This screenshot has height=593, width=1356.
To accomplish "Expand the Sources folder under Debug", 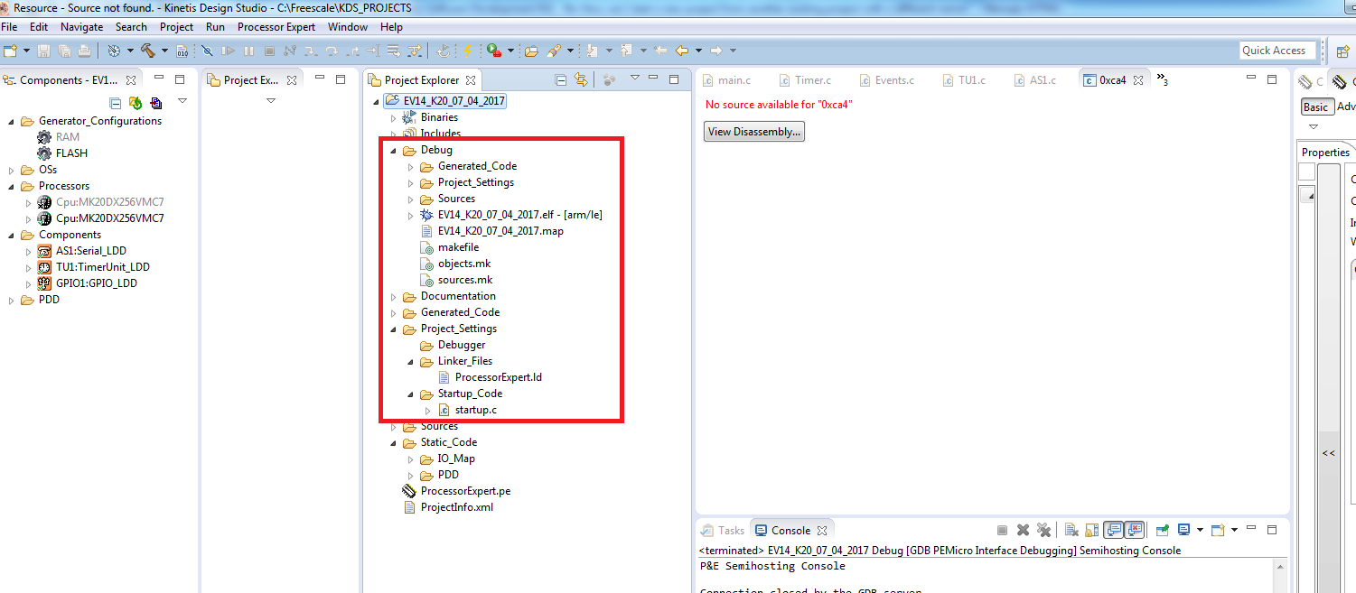I will tap(409, 199).
